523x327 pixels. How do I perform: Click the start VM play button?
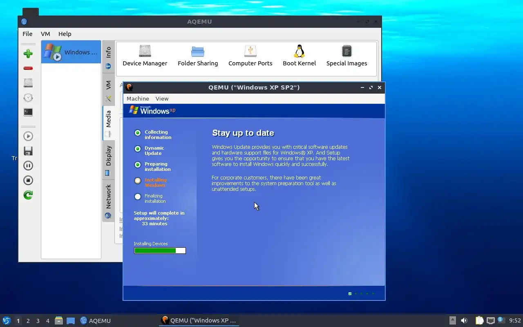pos(28,136)
